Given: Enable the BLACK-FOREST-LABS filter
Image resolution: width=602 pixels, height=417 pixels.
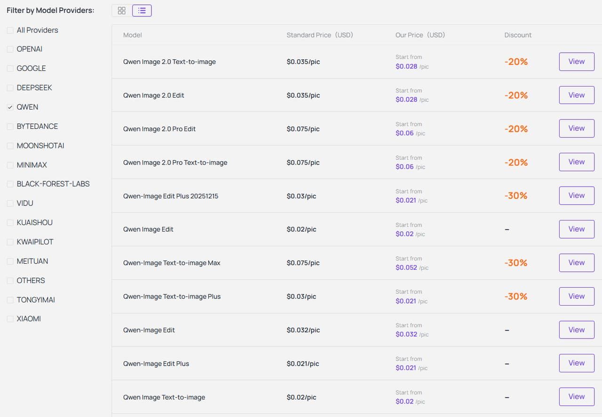Looking at the screenshot, I should [x=10, y=184].
